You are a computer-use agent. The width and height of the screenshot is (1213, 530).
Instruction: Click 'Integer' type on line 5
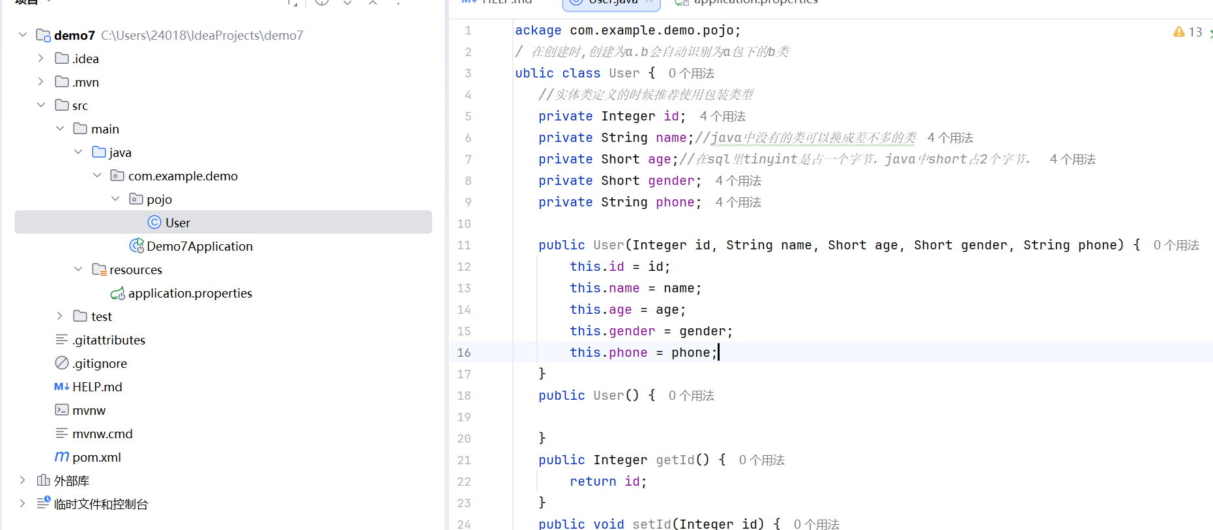point(628,116)
